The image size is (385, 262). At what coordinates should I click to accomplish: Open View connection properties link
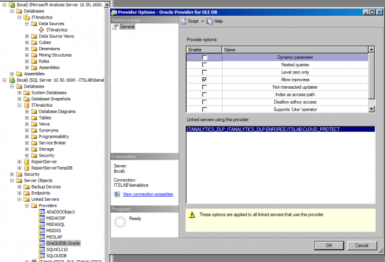(x=148, y=194)
